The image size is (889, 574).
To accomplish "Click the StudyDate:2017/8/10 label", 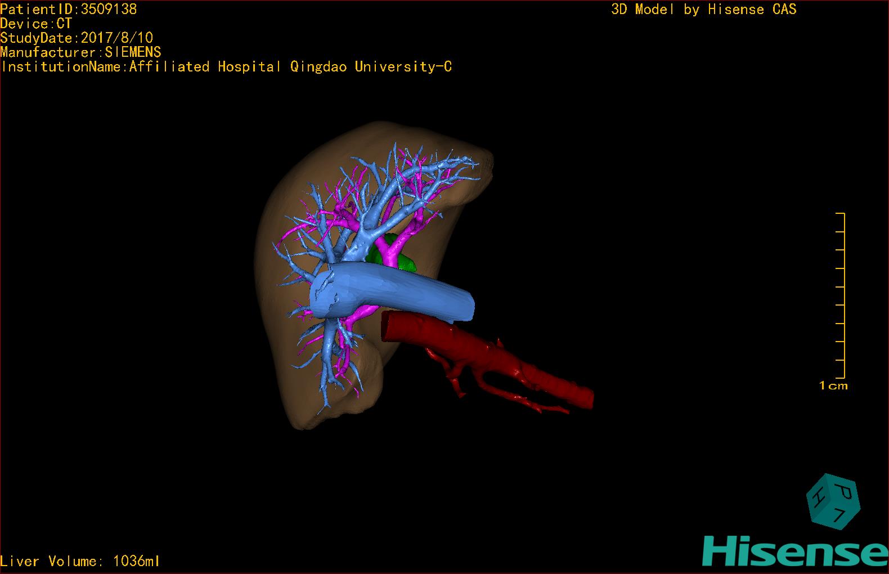I will tap(77, 38).
